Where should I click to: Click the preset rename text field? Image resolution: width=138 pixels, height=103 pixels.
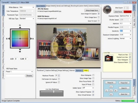[15, 76]
